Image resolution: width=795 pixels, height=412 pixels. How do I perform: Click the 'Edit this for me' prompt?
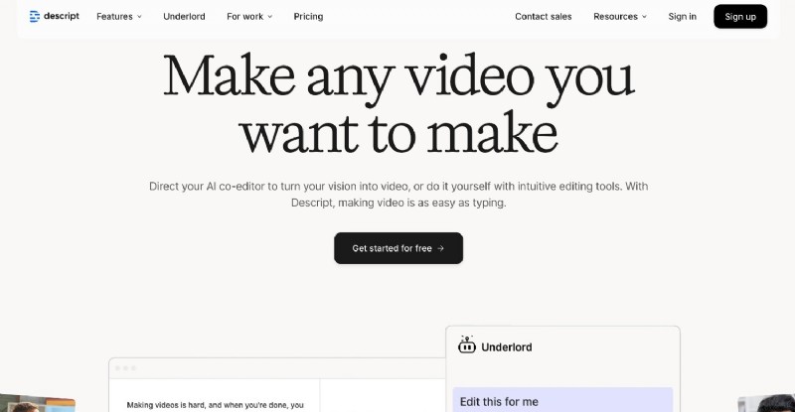click(562, 400)
